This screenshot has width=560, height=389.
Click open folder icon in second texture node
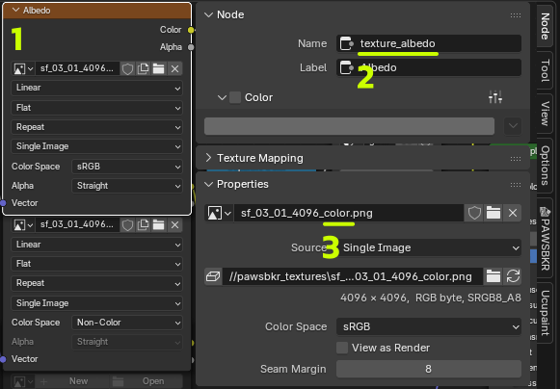click(159, 225)
